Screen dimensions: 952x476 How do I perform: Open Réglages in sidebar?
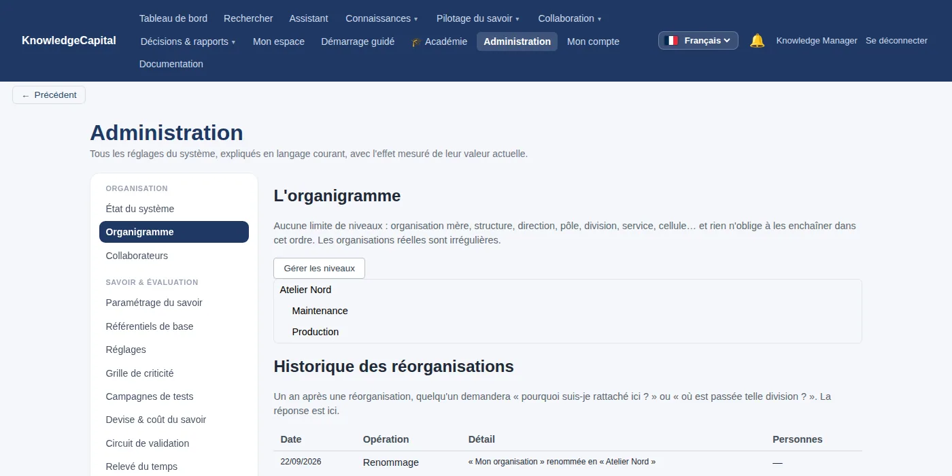[174, 350]
